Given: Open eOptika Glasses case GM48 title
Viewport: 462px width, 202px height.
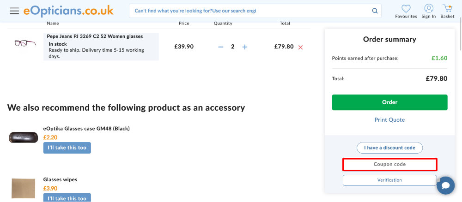Looking at the screenshot, I should point(86,129).
